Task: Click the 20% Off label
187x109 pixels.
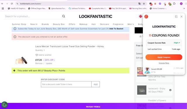Action: (49, 60)
